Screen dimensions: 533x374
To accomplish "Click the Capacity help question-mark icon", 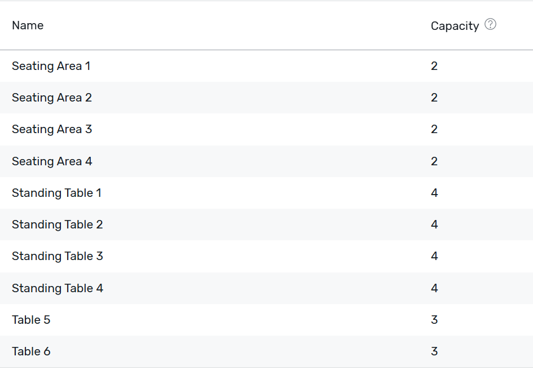I will tap(490, 24).
